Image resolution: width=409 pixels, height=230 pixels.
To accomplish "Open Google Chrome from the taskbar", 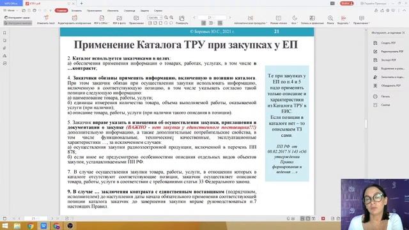I will click(31, 226).
